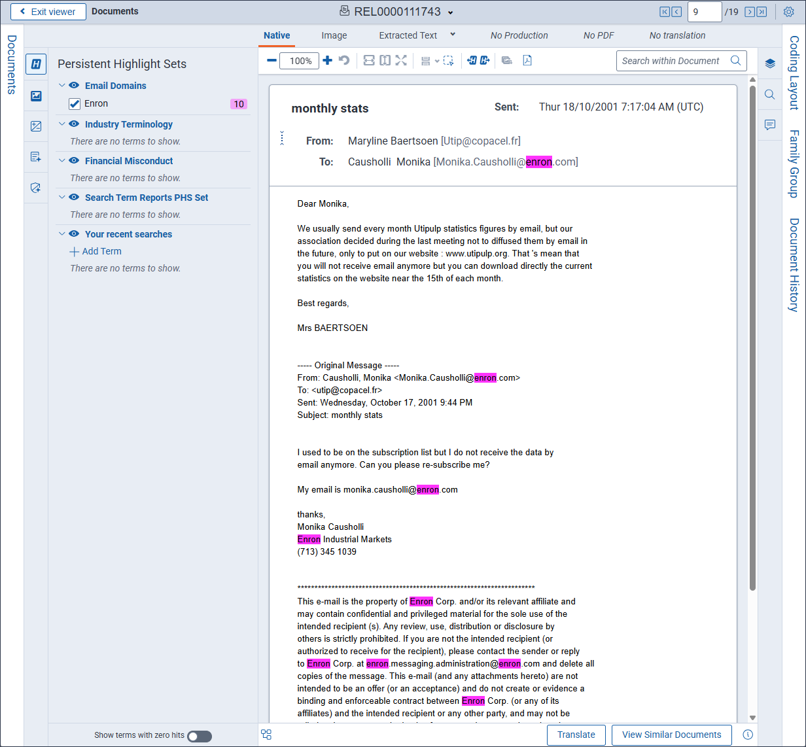Click the Exit viewer button
Screen dimensions: 806x747
48,12
